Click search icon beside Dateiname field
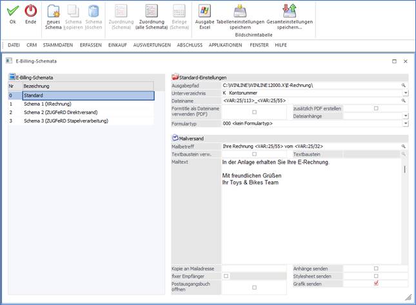 404,101
